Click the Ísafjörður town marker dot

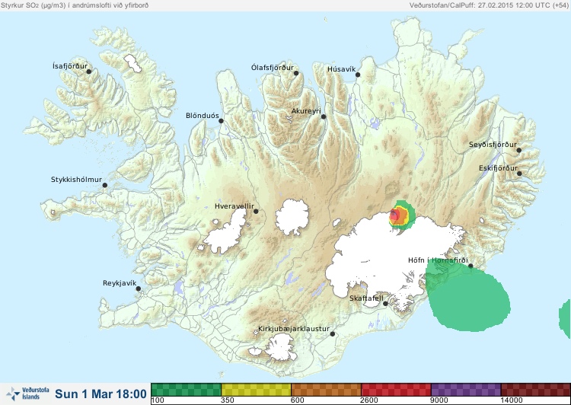(x=88, y=72)
